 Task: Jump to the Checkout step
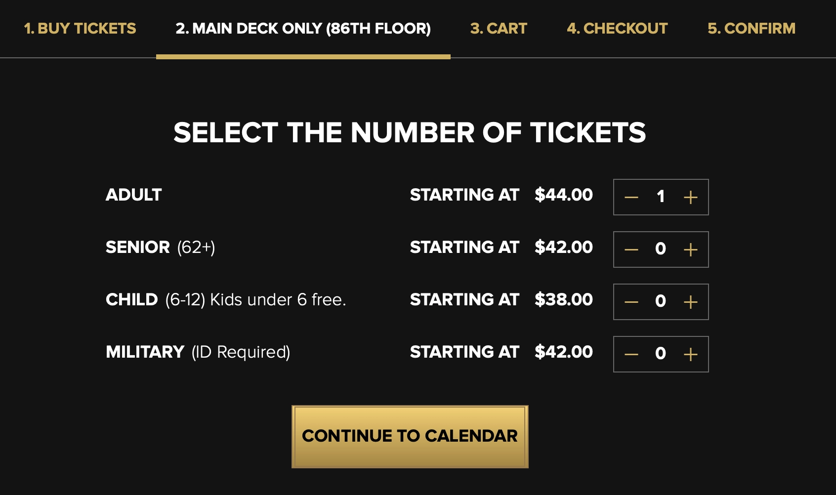pos(617,29)
